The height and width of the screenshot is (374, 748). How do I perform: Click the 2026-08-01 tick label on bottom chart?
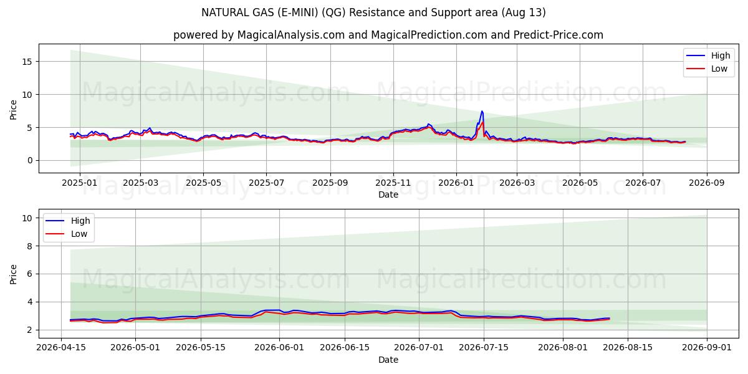point(563,348)
